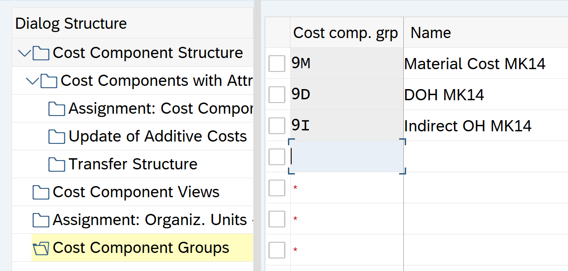Viewport: 568px width, 271px height.
Task: Click the empty Cost comp. grp input field
Action: tap(347, 157)
